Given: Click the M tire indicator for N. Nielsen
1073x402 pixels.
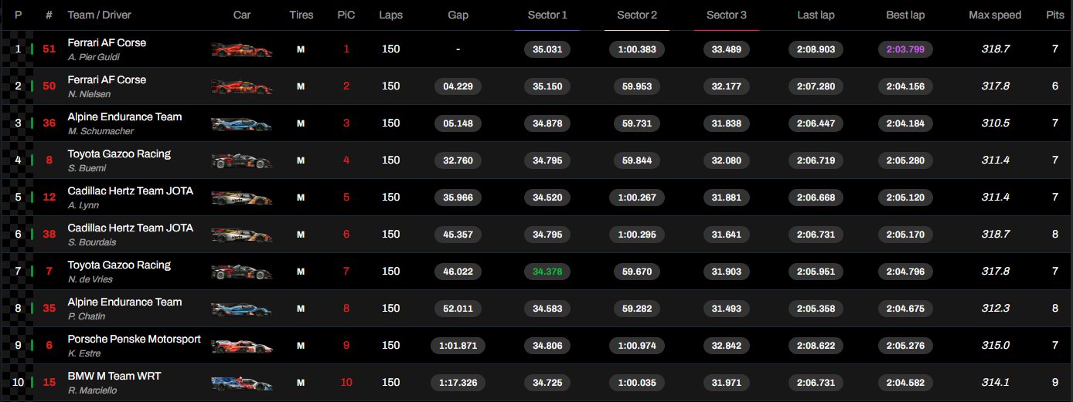Looking at the screenshot, I should click(x=301, y=86).
